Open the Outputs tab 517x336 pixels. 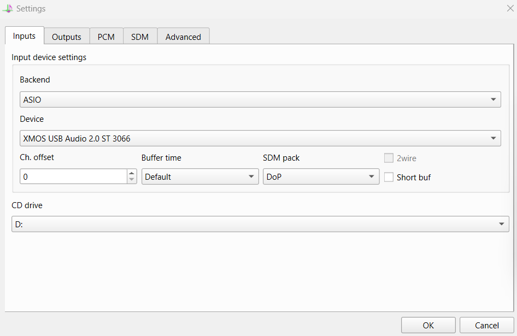(x=67, y=37)
